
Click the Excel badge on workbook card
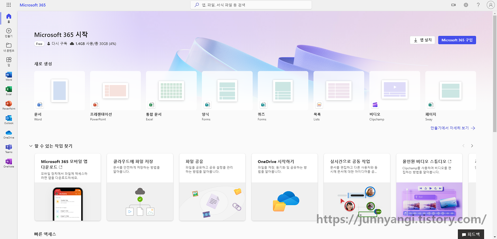(151, 105)
